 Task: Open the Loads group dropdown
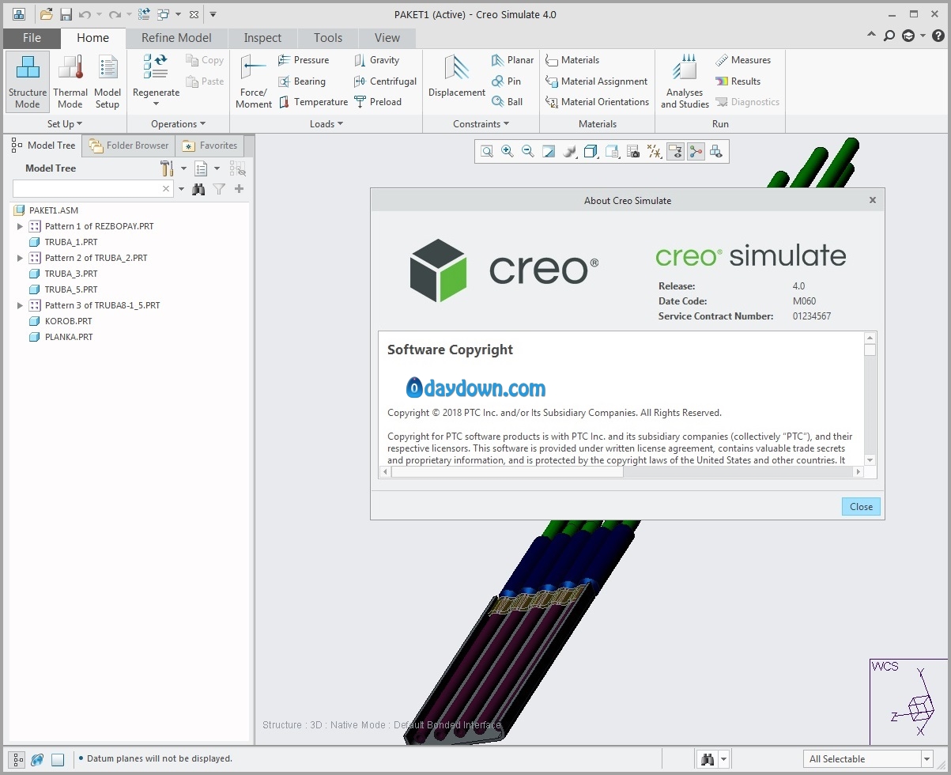tap(326, 124)
